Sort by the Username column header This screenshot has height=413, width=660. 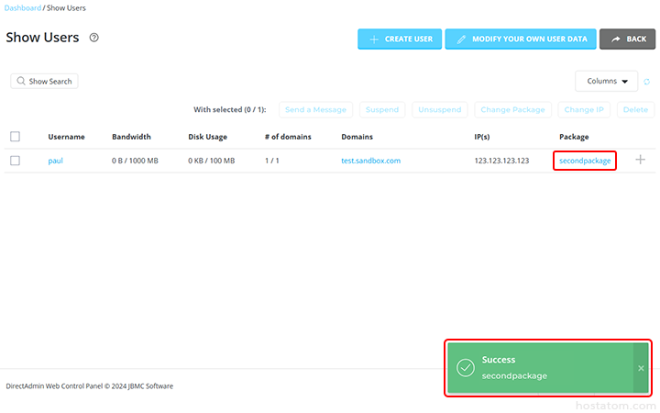(66, 137)
